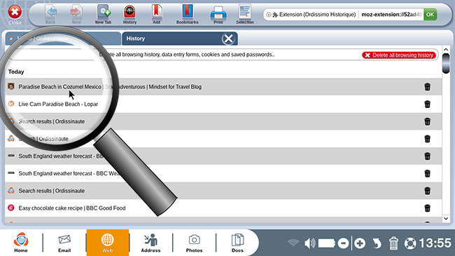Delete Paradise Beach in Cozumel history entry
Viewport: 455px width, 256px height.
pyautogui.click(x=427, y=87)
